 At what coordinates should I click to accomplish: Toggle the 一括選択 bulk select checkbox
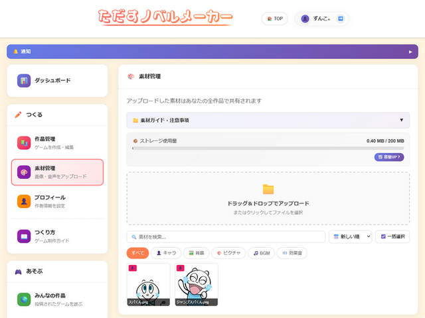[382, 237]
